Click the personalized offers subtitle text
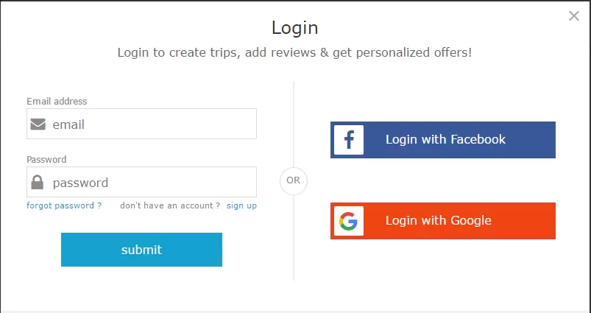Image resolution: width=591 pixels, height=313 pixels. coord(294,52)
